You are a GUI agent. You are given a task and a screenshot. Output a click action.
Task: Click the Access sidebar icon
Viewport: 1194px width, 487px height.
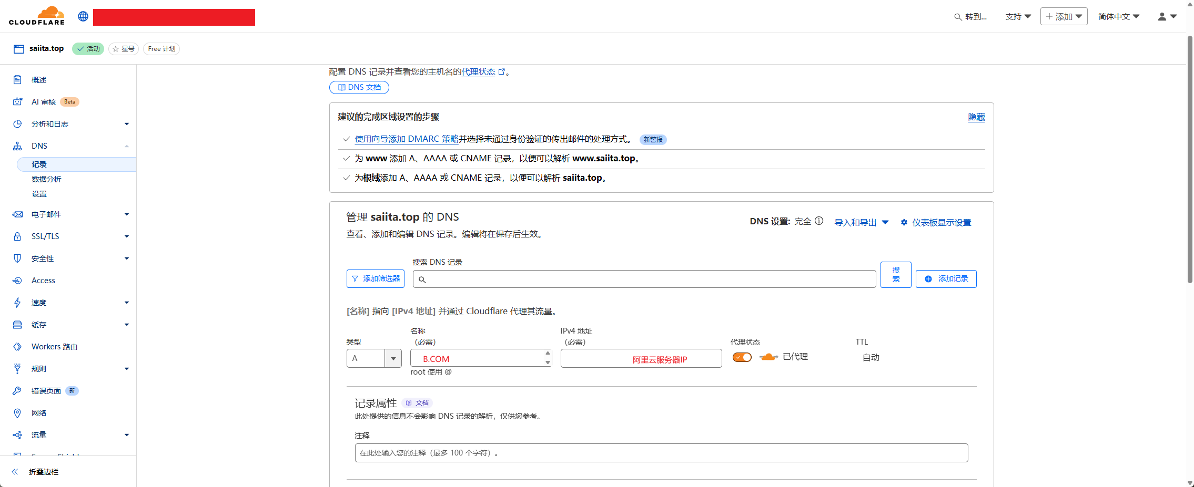17,281
